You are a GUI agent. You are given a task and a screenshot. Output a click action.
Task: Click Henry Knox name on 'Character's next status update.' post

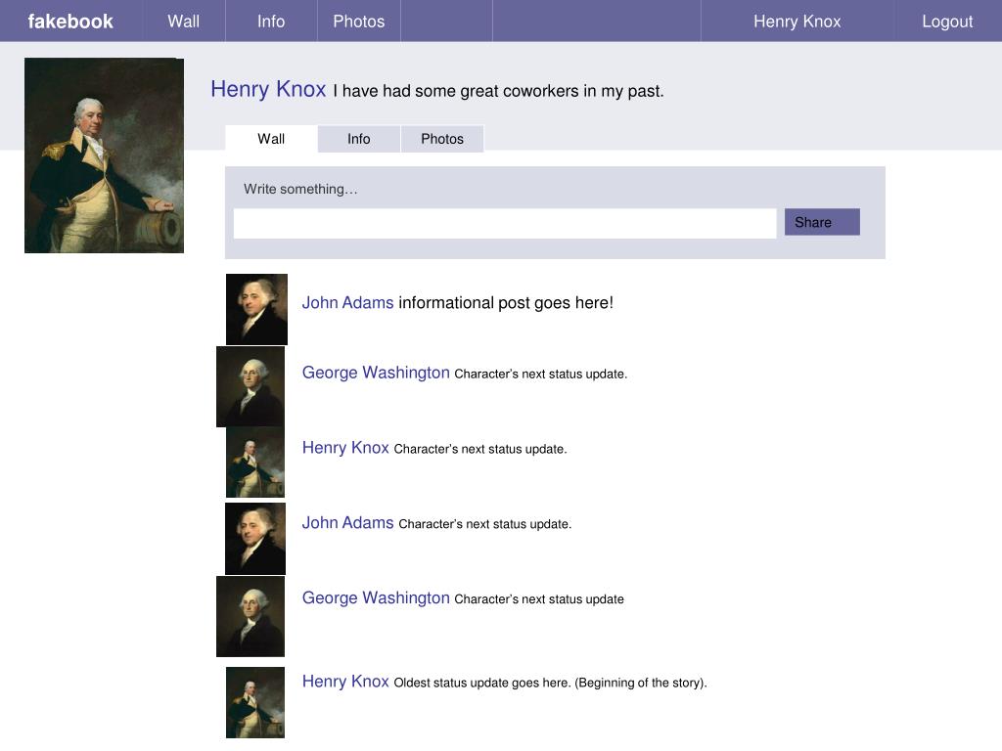coord(345,448)
